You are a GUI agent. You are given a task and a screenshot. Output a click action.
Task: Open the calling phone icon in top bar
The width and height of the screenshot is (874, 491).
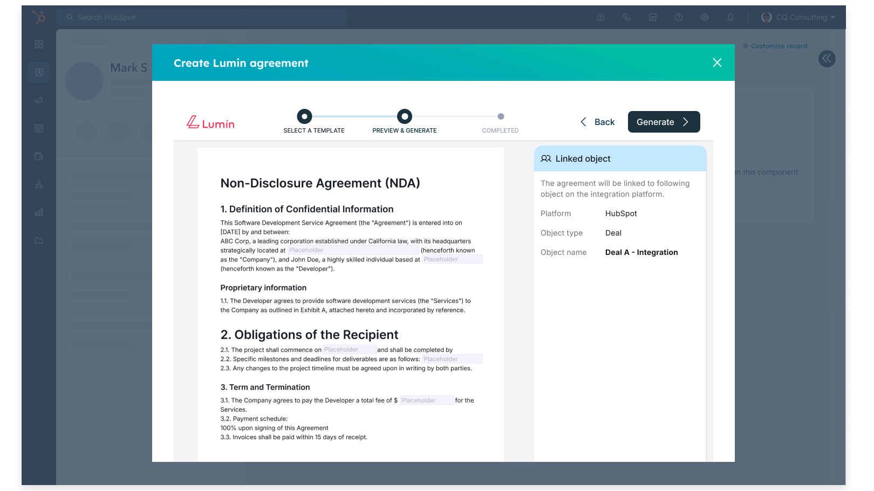(627, 17)
